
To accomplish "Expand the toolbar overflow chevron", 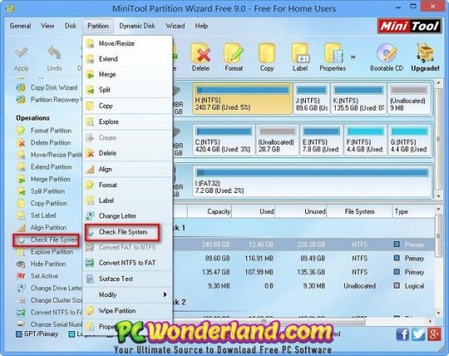I will (353, 57).
